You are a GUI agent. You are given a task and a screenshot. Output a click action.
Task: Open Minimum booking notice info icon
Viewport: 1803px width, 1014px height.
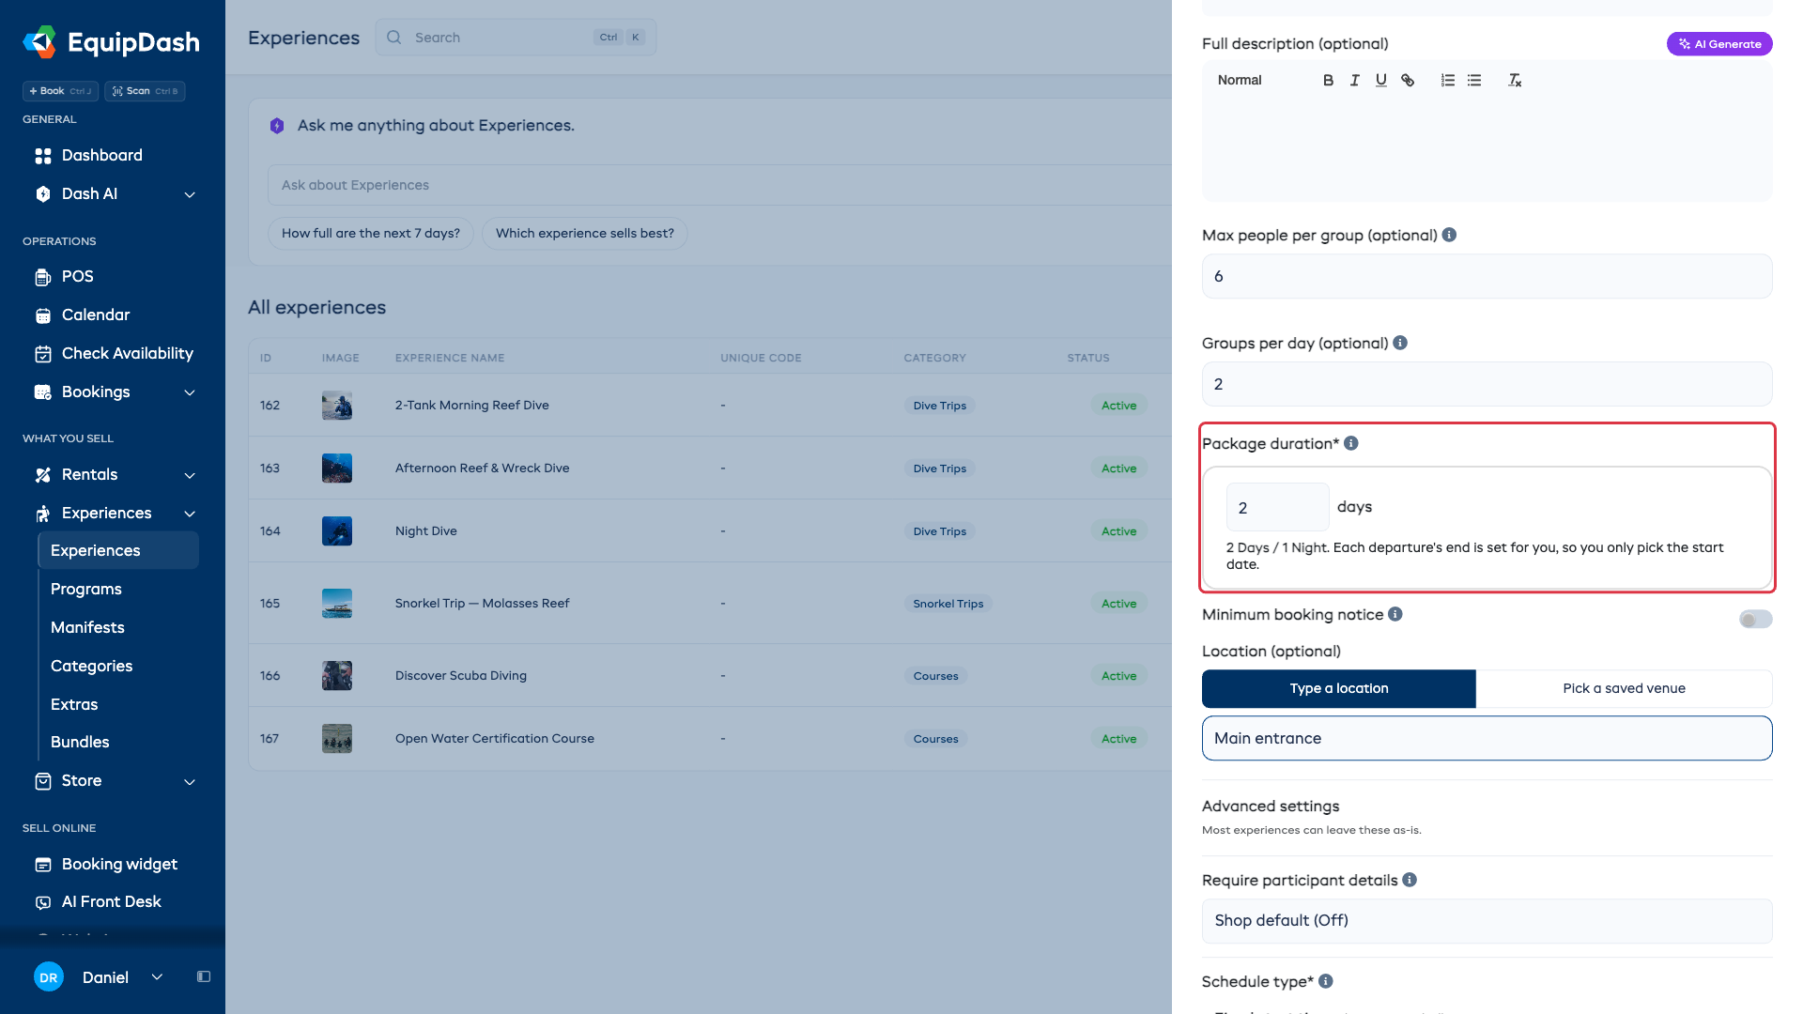point(1395,614)
